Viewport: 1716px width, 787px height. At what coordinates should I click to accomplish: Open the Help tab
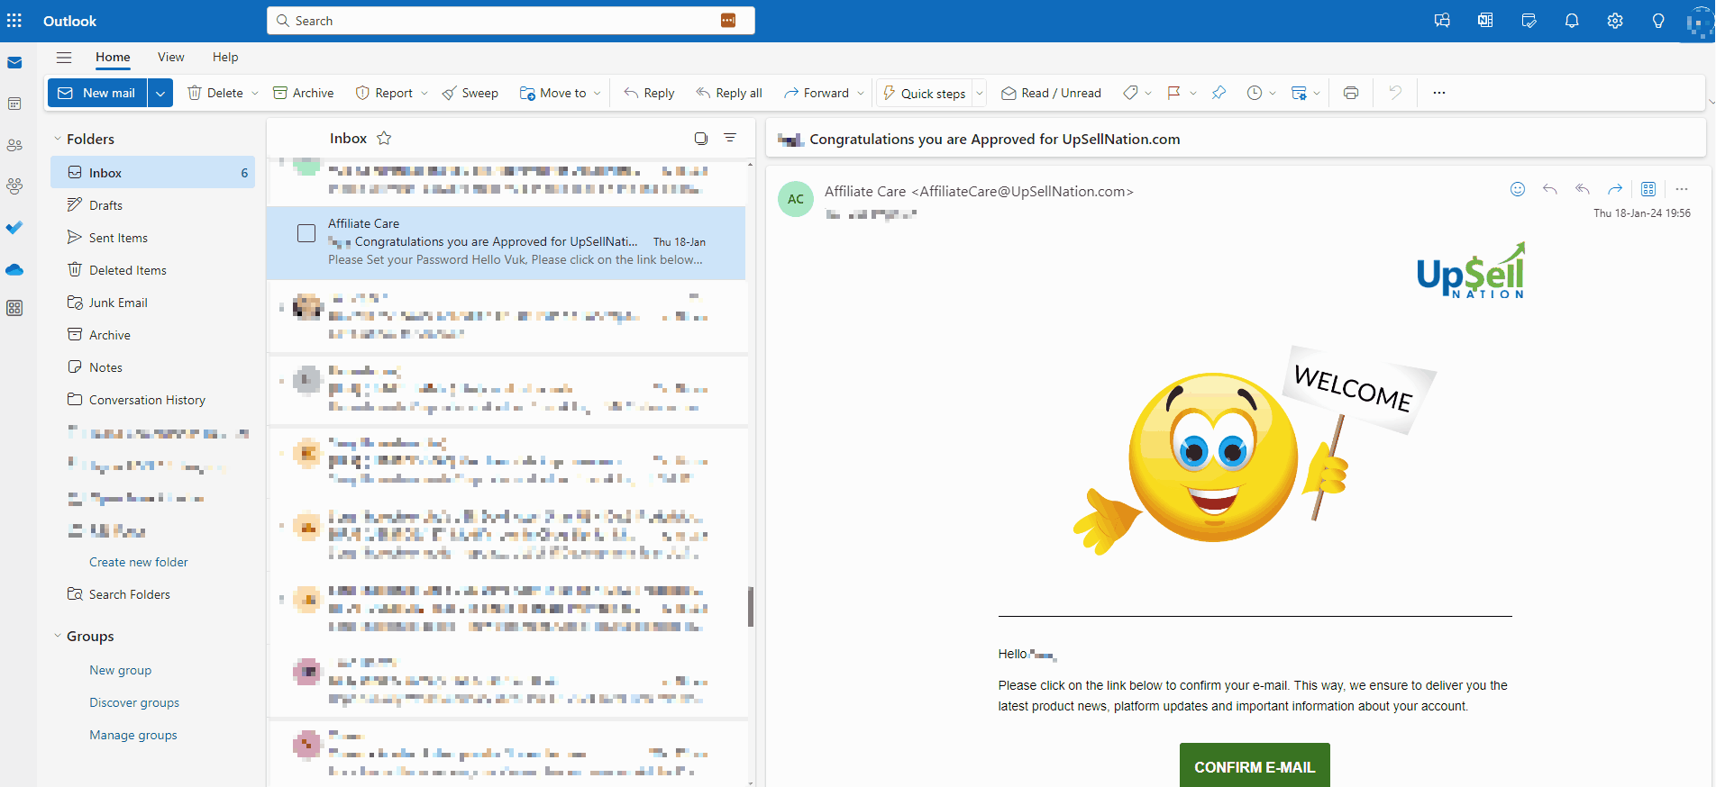pyautogui.click(x=225, y=58)
